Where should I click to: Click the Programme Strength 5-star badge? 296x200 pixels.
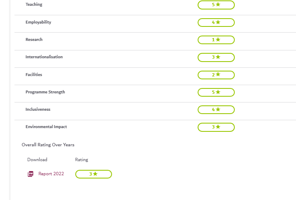(216, 92)
